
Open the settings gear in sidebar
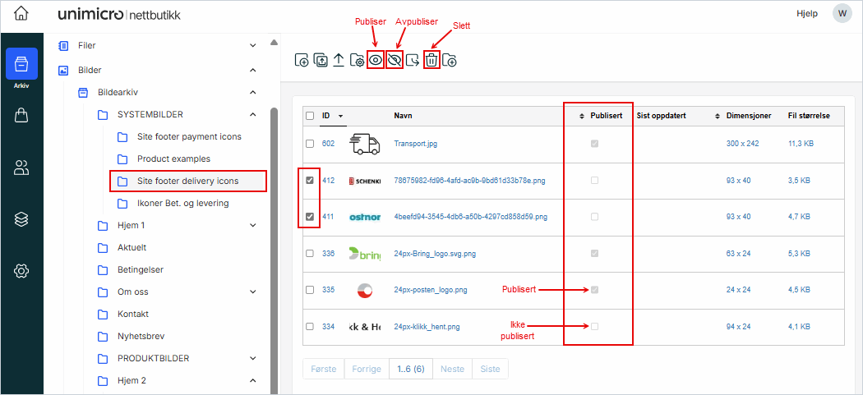click(21, 271)
